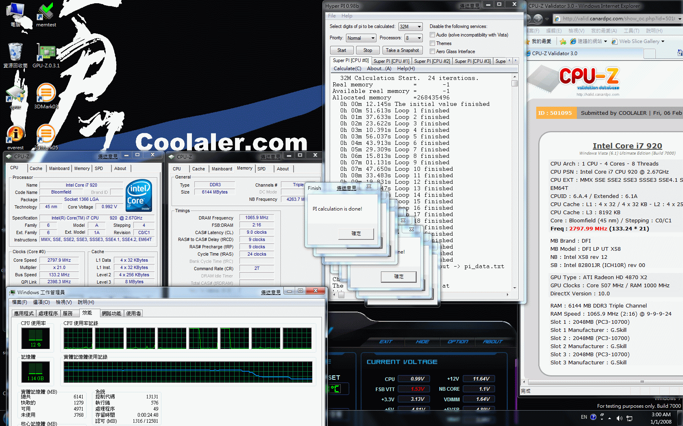Expand the IE address bar dropdown arrow

[679, 19]
